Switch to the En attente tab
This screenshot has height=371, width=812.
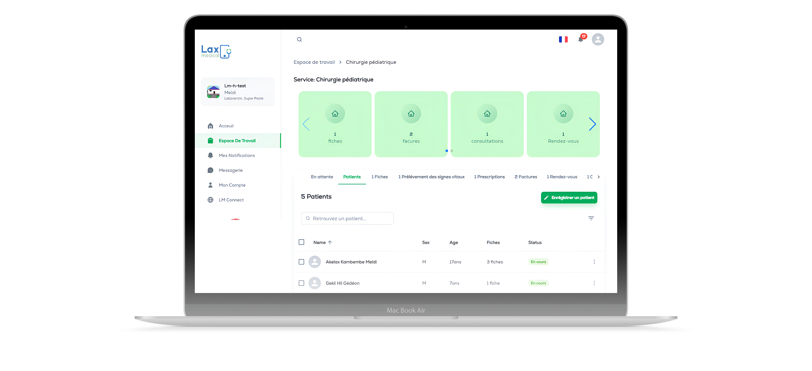tap(322, 177)
